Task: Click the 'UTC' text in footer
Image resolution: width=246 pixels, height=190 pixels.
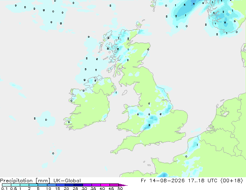Action: 212,181
